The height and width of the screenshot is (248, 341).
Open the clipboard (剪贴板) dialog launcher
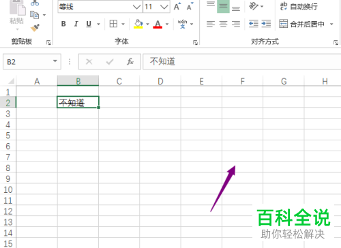coord(48,42)
